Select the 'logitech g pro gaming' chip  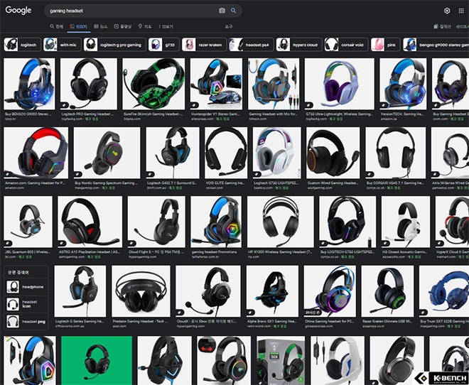tap(115, 45)
